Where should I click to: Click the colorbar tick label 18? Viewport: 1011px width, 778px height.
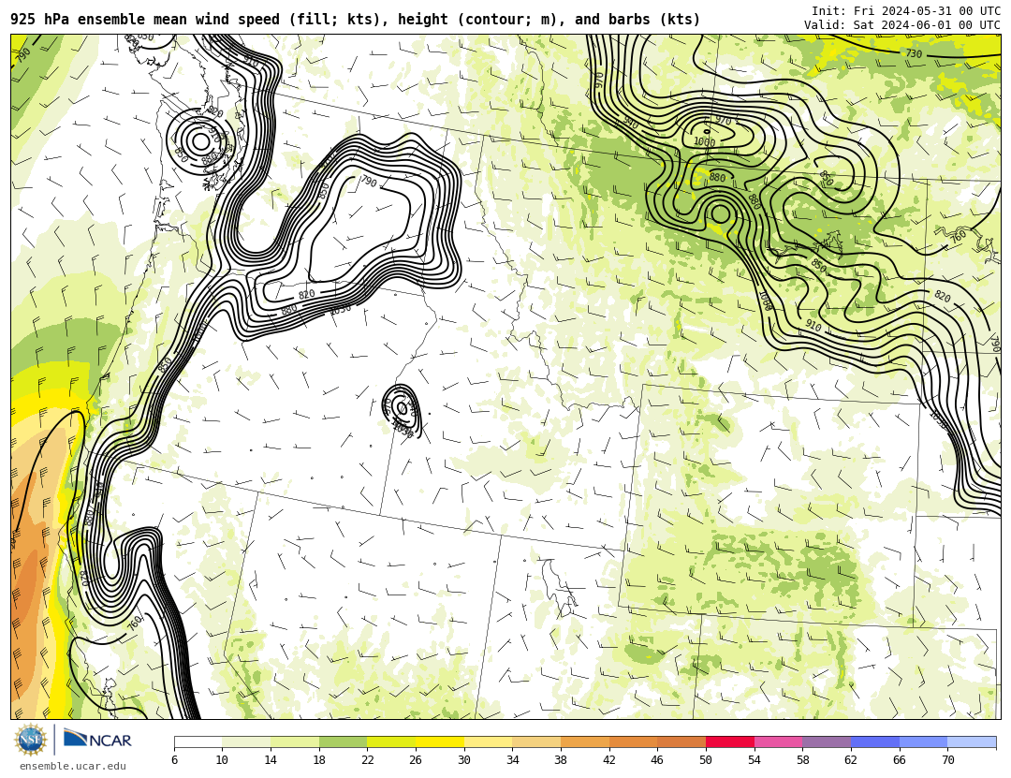pos(318,760)
